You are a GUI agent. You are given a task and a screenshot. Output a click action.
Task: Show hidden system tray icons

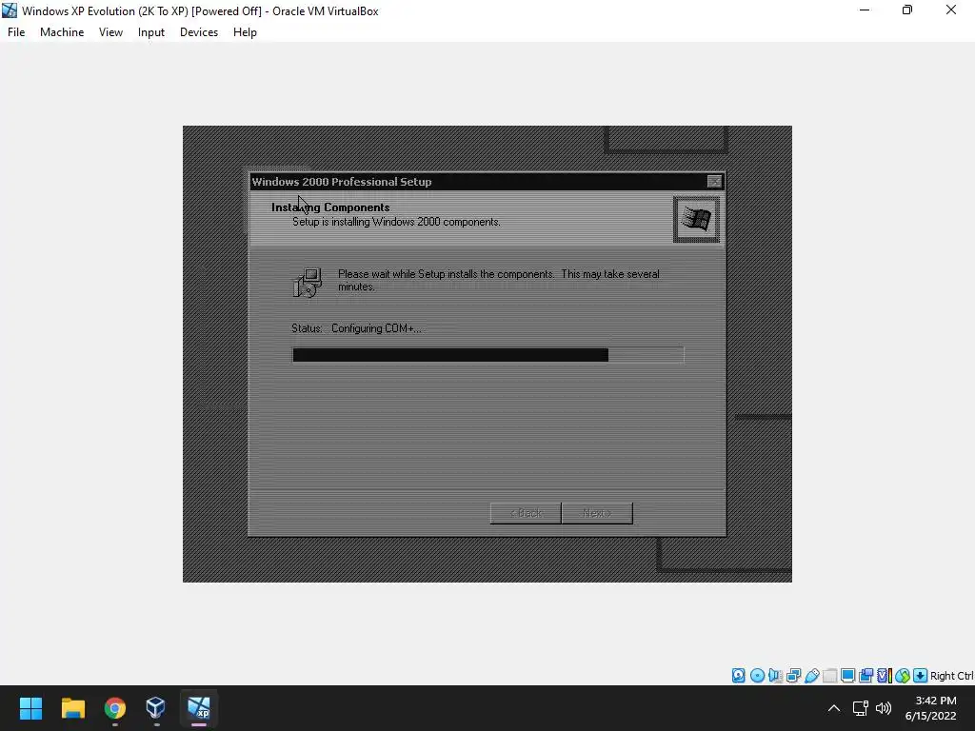pyautogui.click(x=834, y=708)
